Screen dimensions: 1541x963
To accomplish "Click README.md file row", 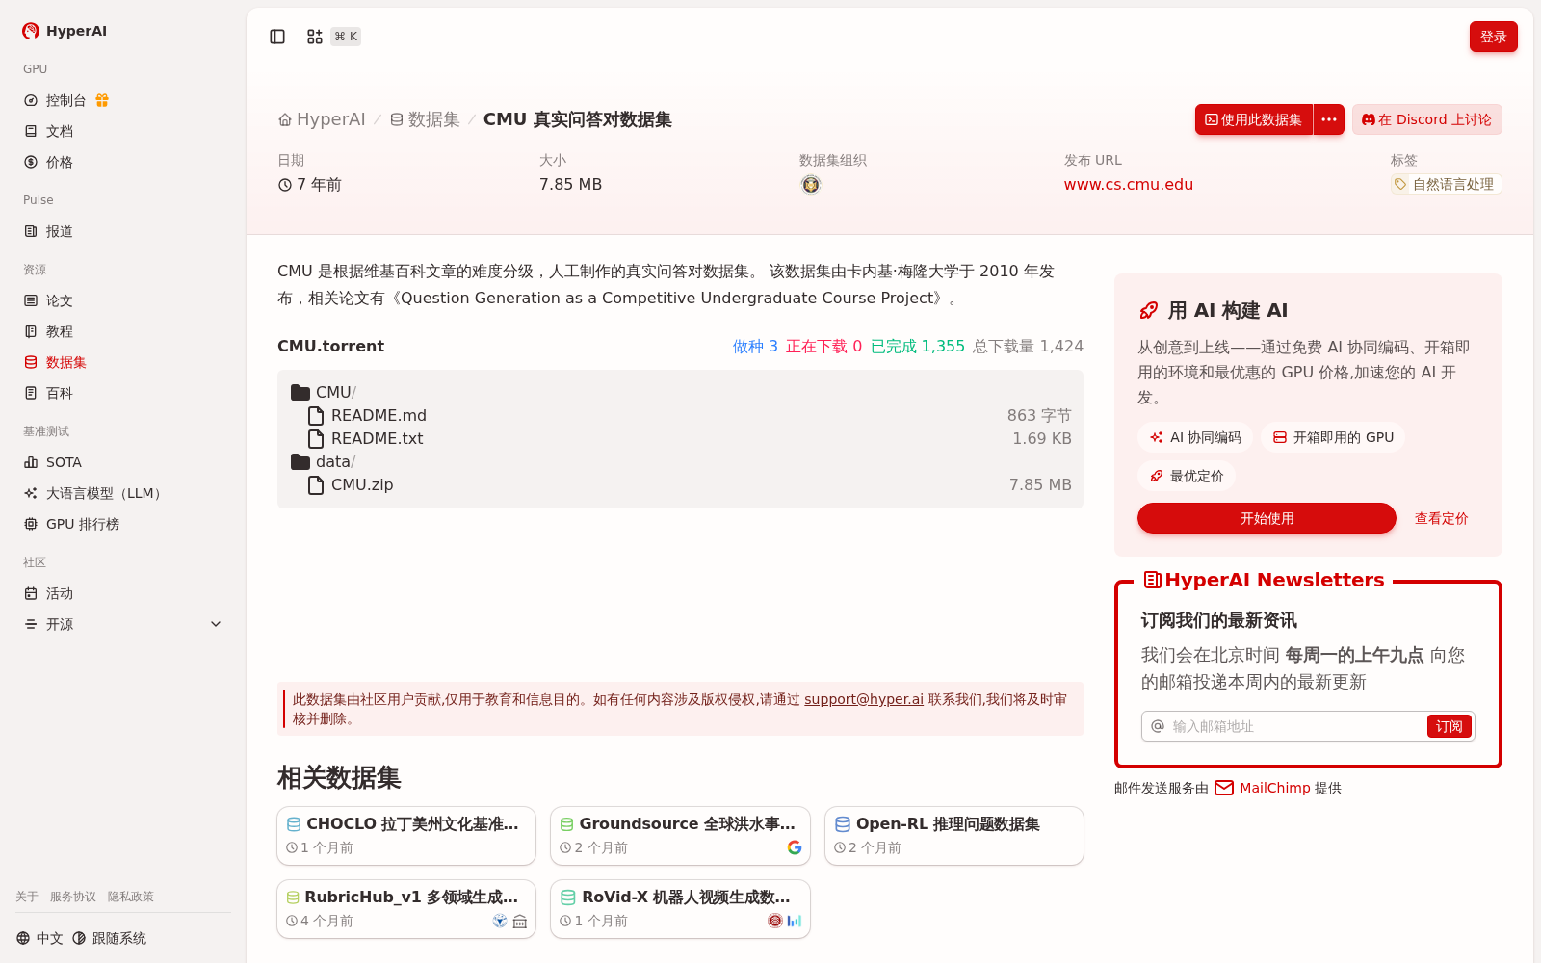I will [x=680, y=415].
